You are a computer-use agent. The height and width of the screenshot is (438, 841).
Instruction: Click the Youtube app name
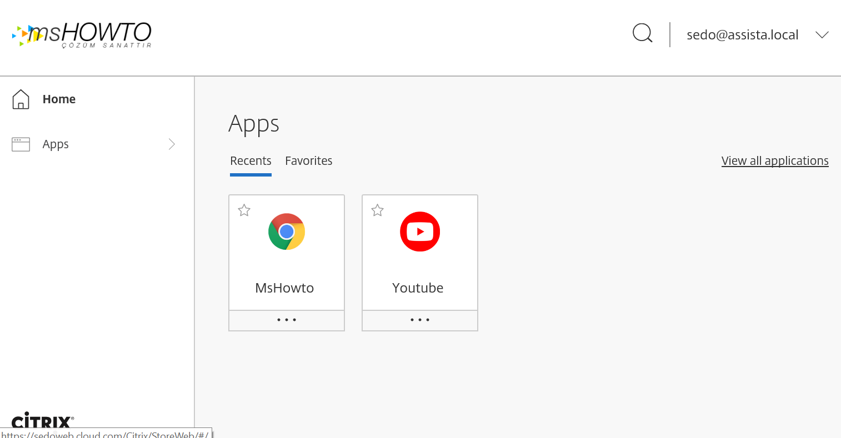click(x=418, y=288)
